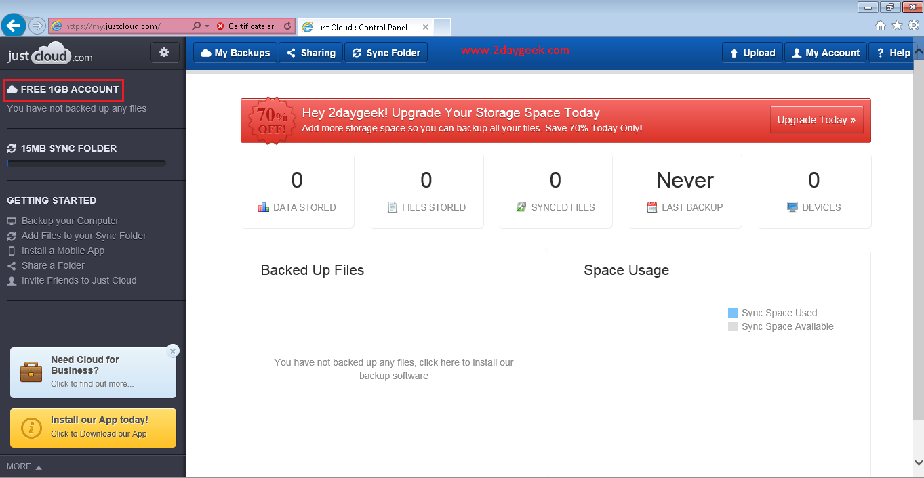Click the sync folder usage progress bar

click(x=86, y=163)
